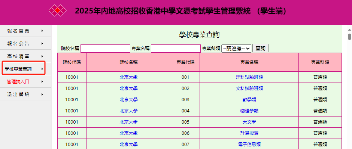Click the 院校名稱 column header
The image size is (352, 149).
tap(129, 62)
